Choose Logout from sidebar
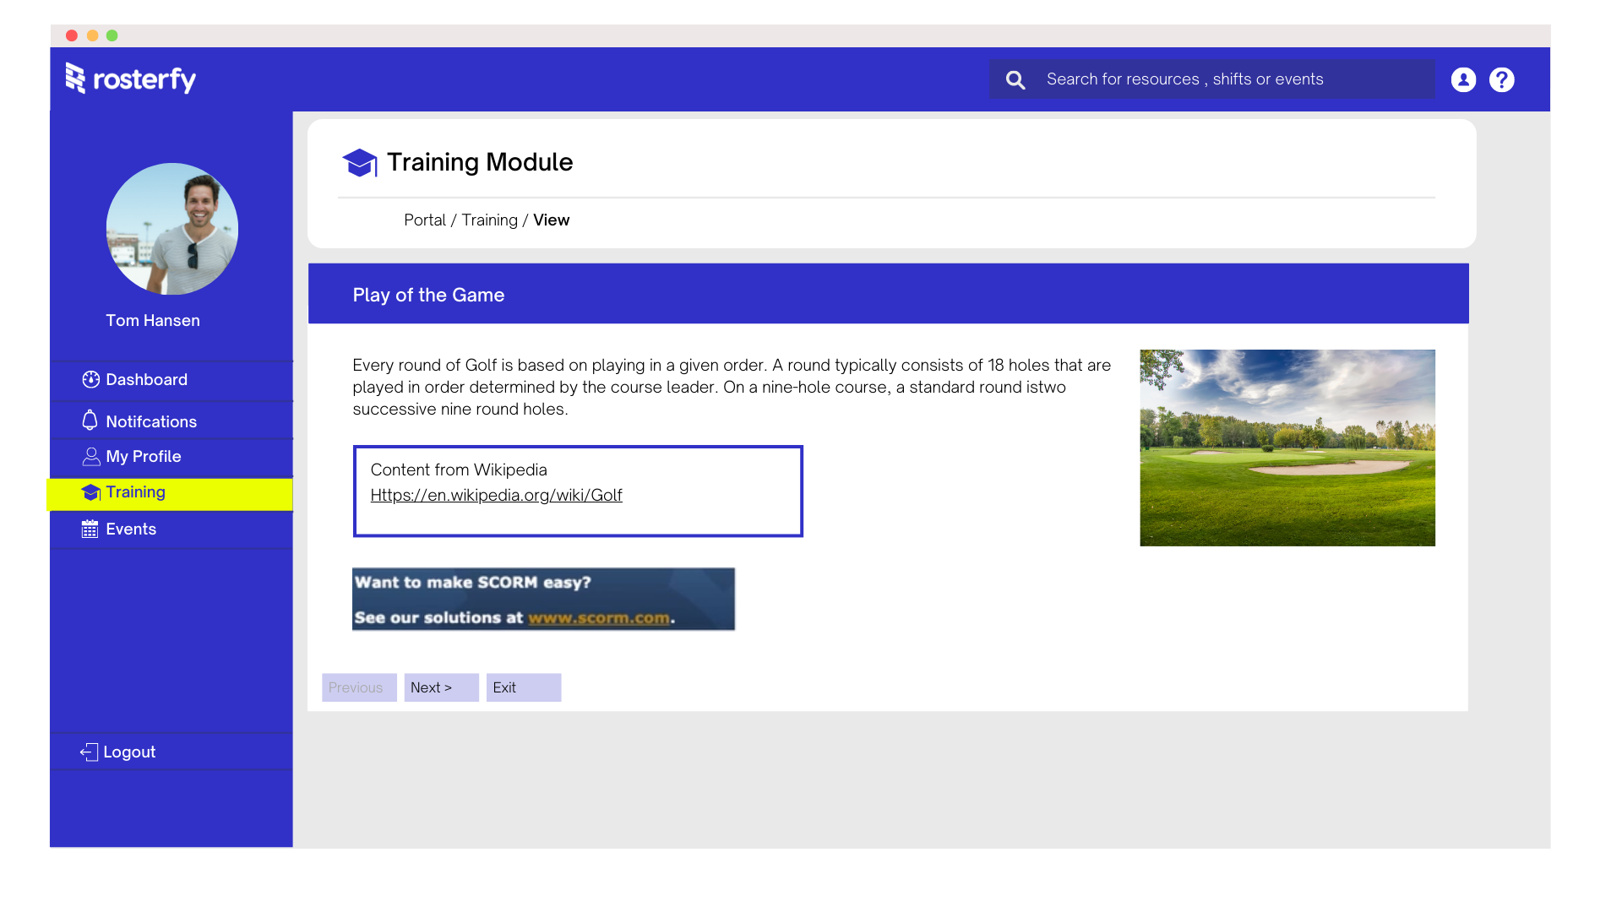Screen dimensions: 1622x912 point(171,752)
